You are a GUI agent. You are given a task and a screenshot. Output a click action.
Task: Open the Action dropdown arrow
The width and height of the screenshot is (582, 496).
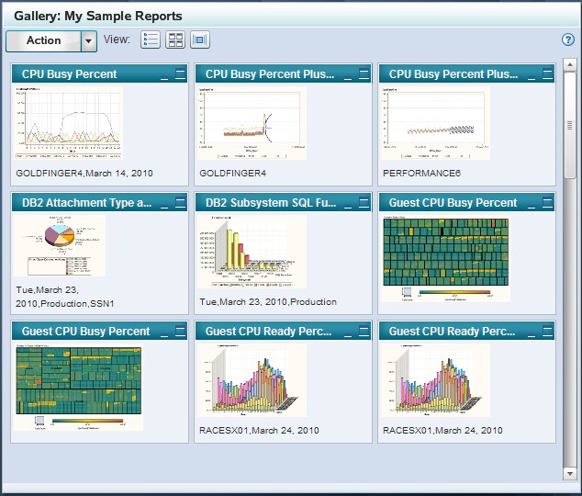pyautogui.click(x=88, y=40)
